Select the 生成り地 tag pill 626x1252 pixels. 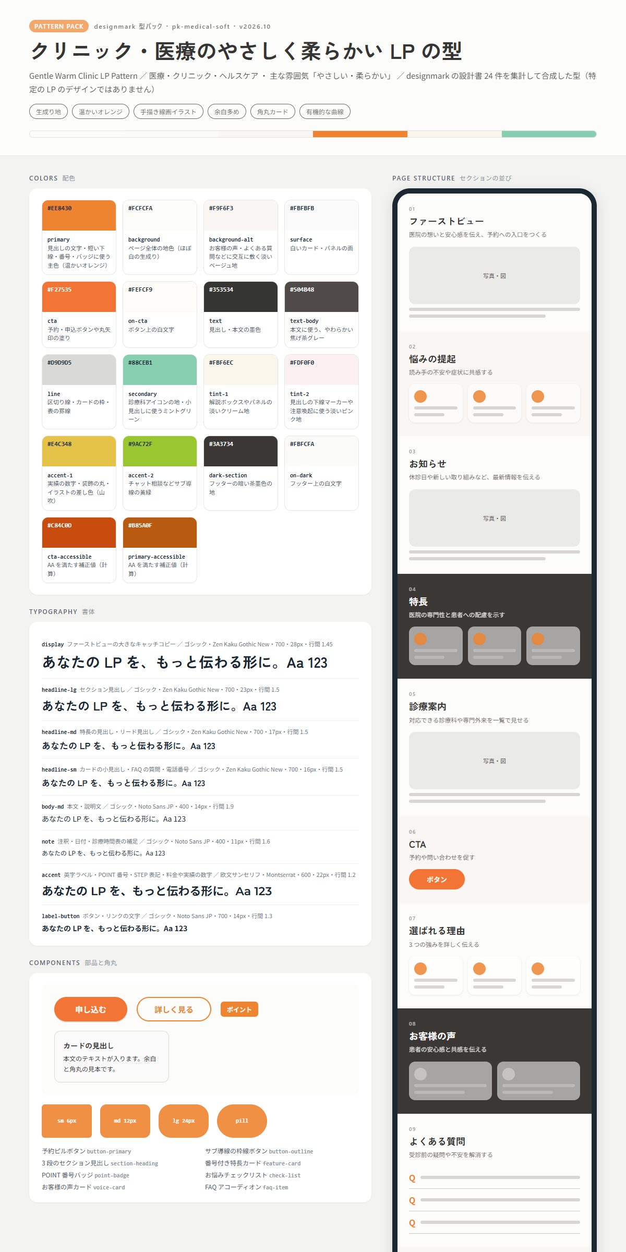click(49, 112)
